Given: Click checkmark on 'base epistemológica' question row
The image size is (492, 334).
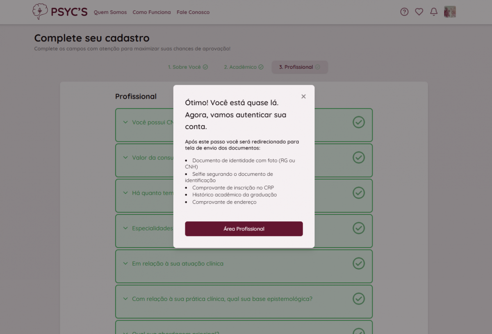Looking at the screenshot, I should (x=359, y=299).
